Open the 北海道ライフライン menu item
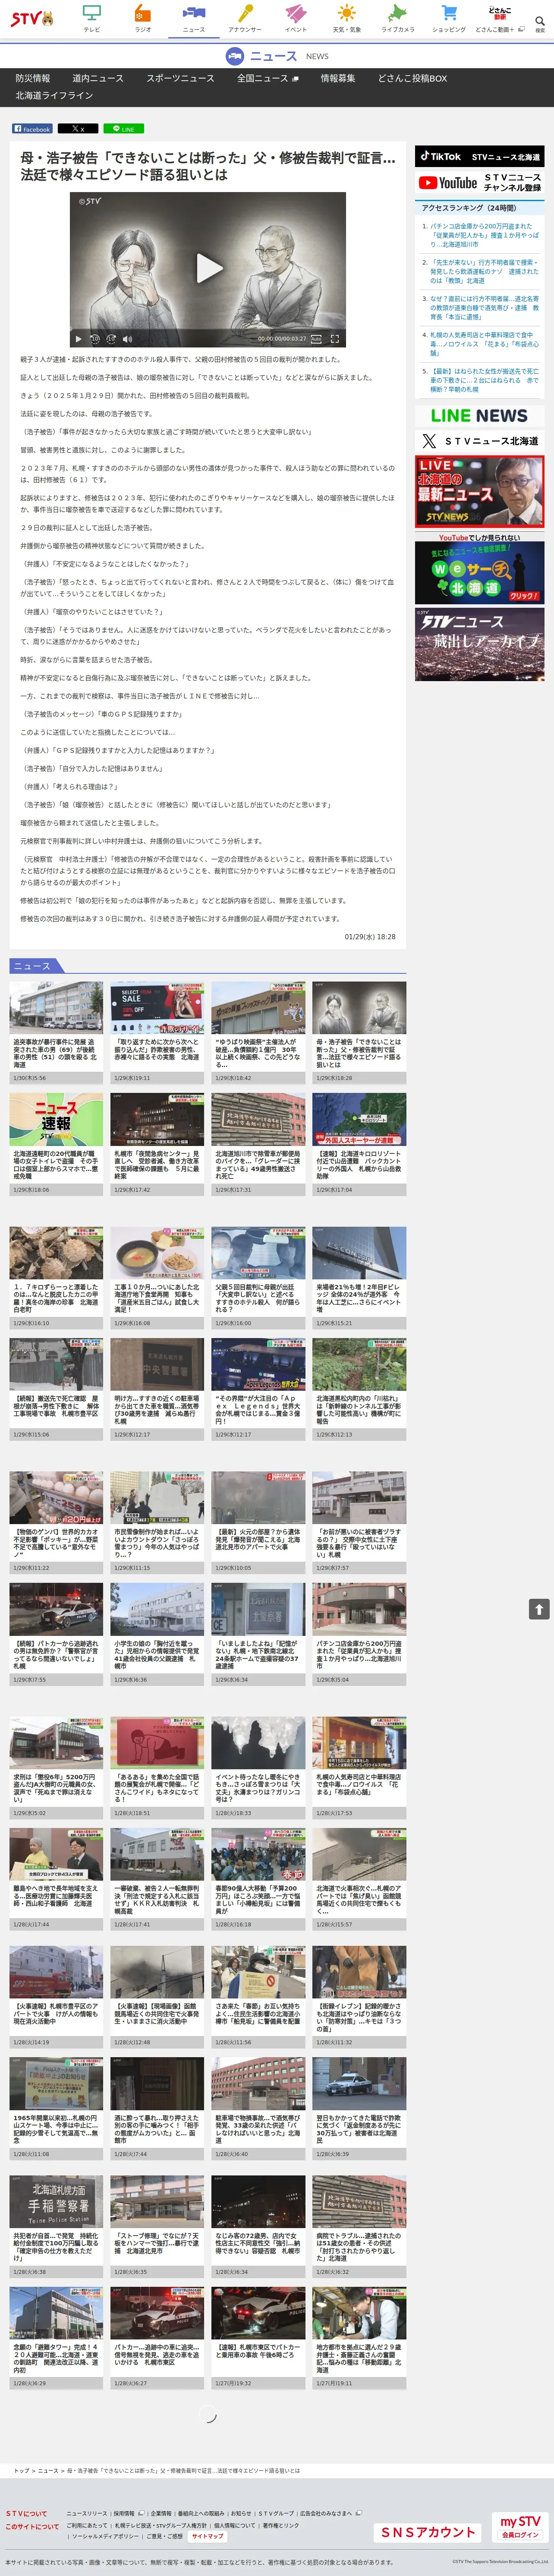 [54, 96]
